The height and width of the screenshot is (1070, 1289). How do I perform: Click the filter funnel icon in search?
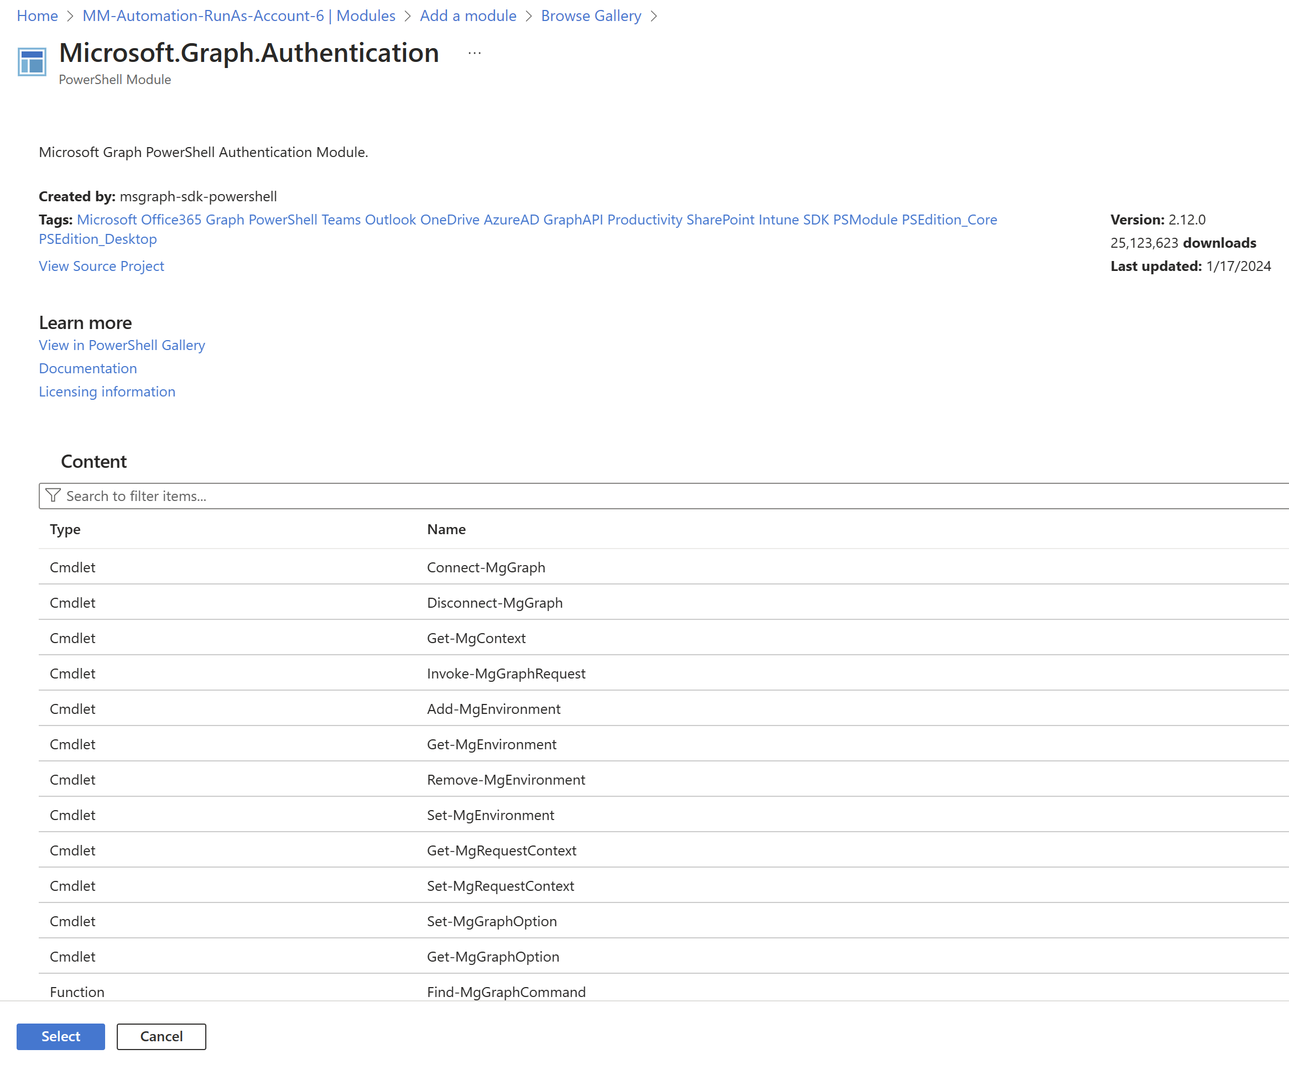click(54, 495)
